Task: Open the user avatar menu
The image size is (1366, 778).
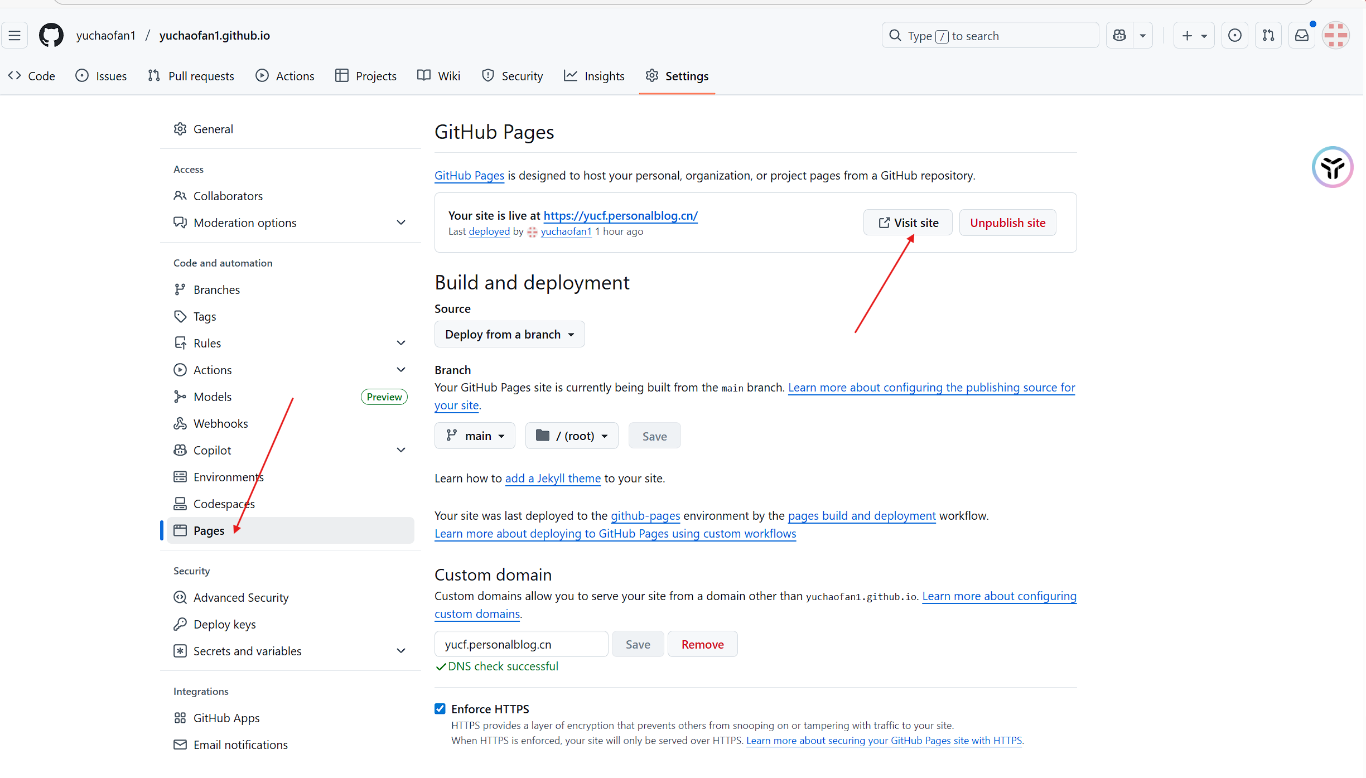Action: point(1336,36)
